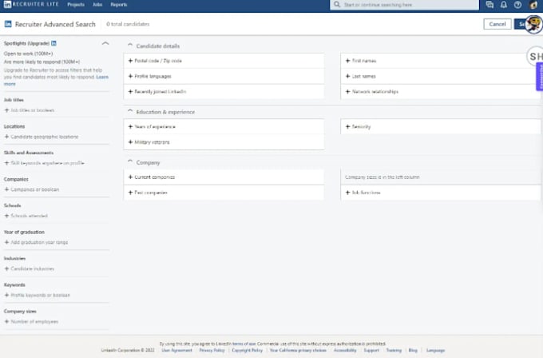Screen dimensions: 543x358
Task: Open the Support footer link
Action: tap(371, 350)
